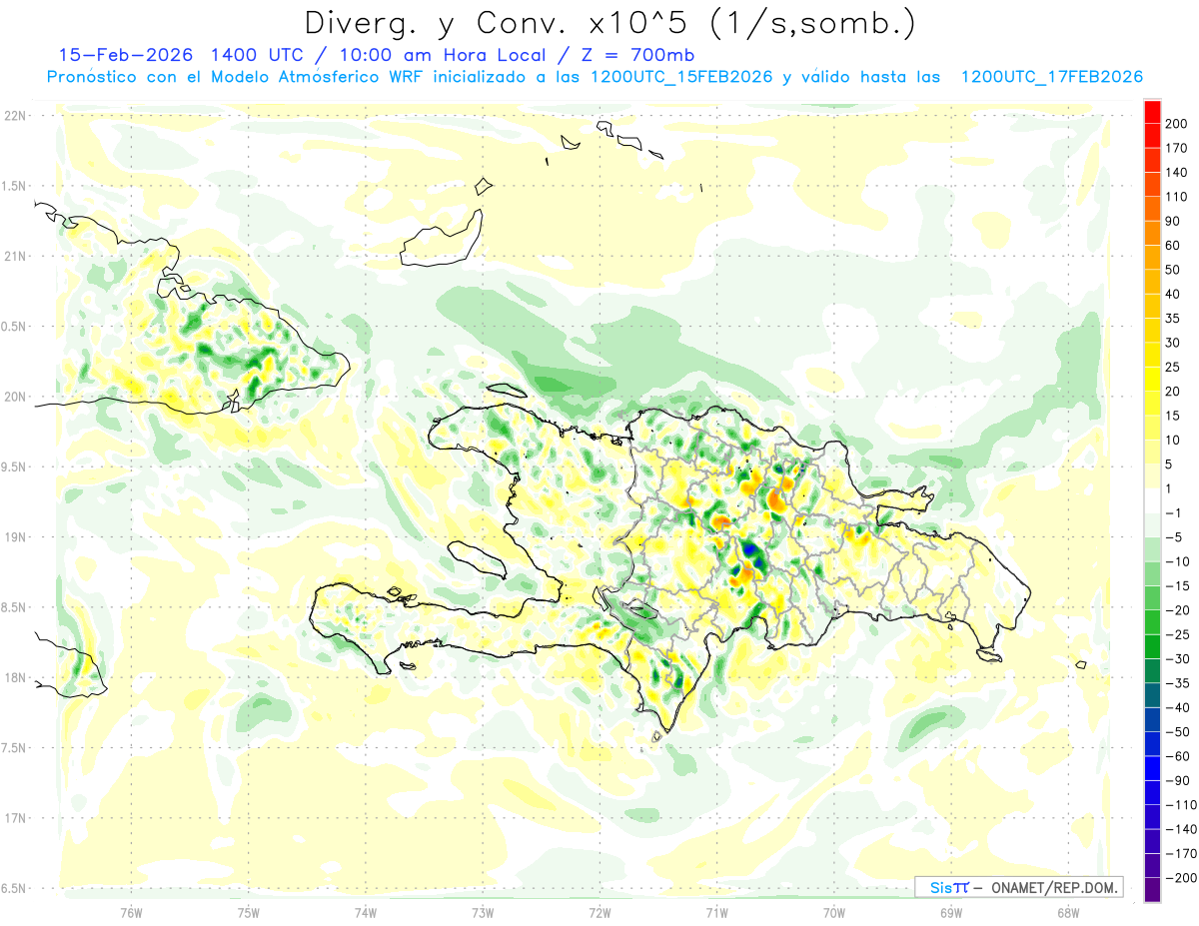Click the "71W" longitude label
The height and width of the screenshot is (926, 1199).
click(x=716, y=911)
